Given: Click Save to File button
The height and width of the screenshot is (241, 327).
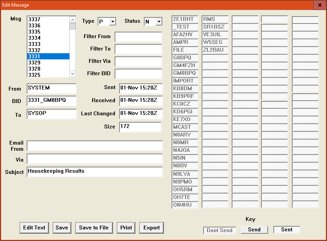Looking at the screenshot, I should click(x=94, y=228).
